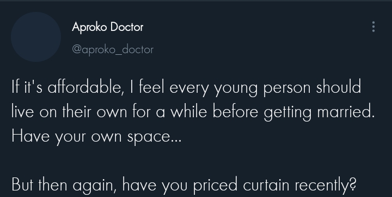Click the word "priced" in the tweet
The height and width of the screenshot is (197, 392).
[x=215, y=186]
